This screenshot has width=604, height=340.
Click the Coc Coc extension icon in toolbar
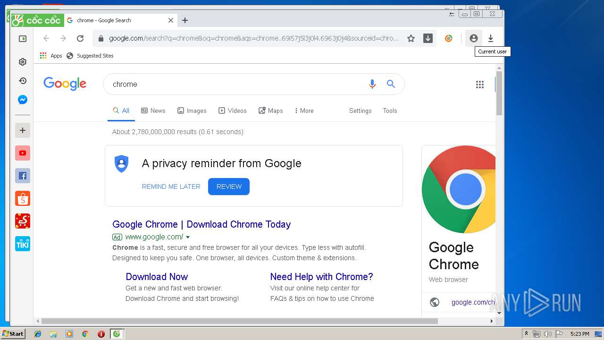449,39
